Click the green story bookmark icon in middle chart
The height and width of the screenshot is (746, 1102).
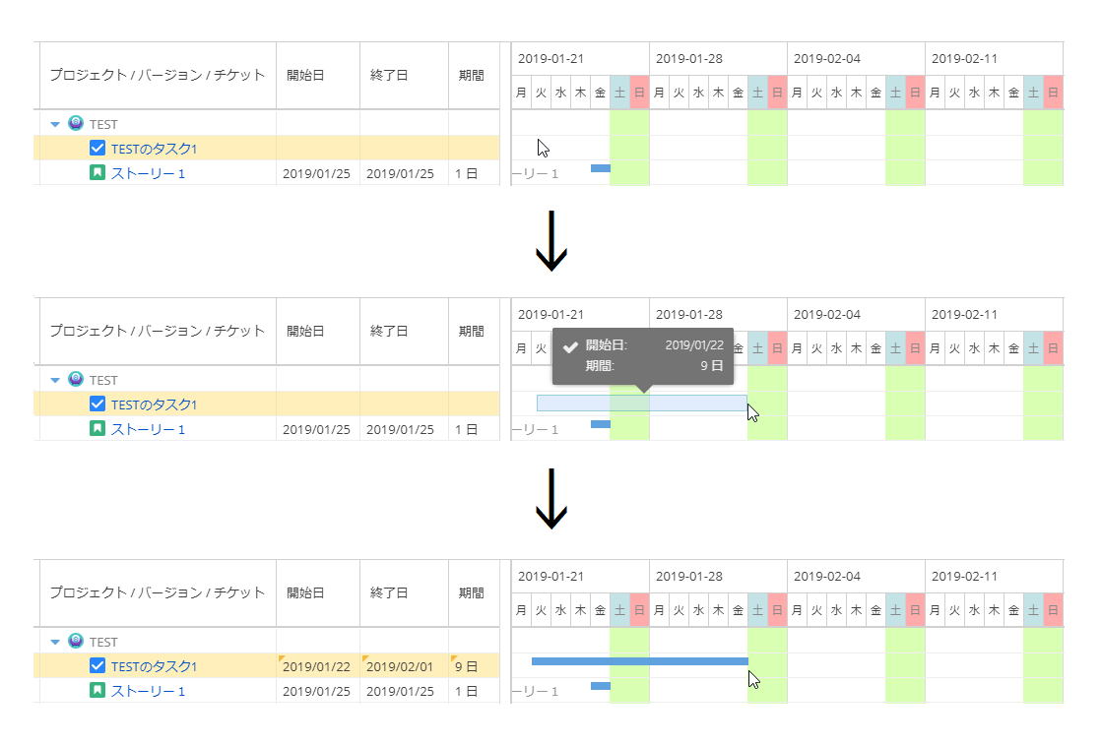97,428
